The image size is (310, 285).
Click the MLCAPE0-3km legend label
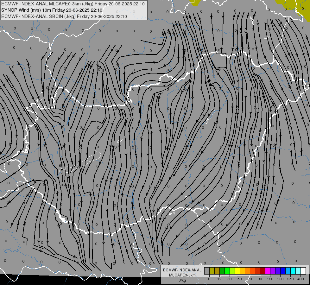coord(182,275)
